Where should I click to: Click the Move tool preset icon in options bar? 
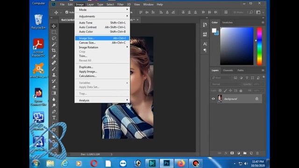(56, 13)
